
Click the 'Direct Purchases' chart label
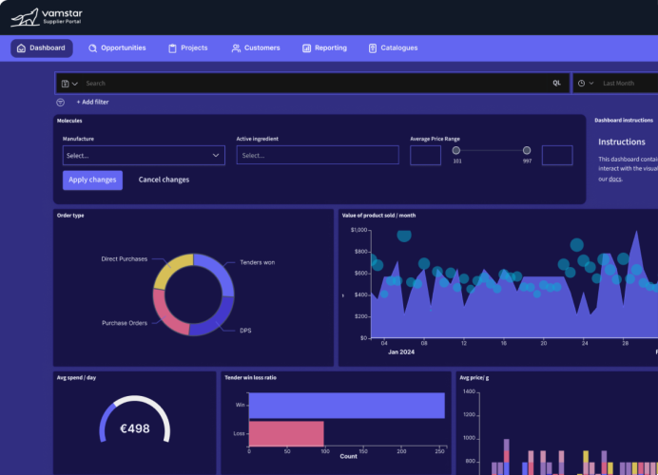point(125,259)
